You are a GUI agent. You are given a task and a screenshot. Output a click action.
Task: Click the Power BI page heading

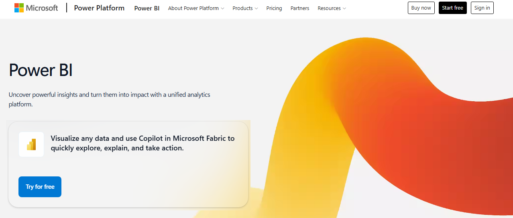pyautogui.click(x=41, y=70)
